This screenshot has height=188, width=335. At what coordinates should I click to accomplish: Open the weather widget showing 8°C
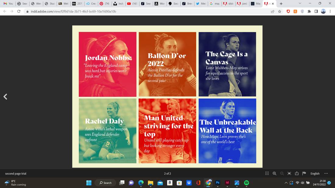pos(16,183)
